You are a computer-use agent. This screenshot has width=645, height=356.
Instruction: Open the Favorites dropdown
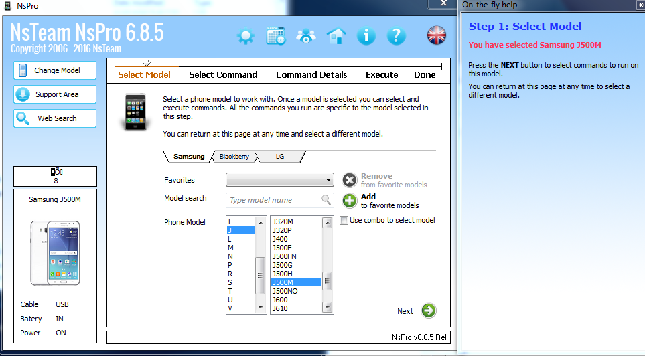[280, 179]
